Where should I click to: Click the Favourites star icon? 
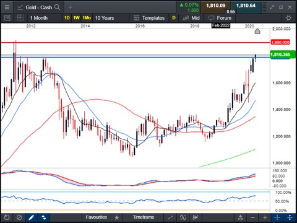[x=117, y=217]
